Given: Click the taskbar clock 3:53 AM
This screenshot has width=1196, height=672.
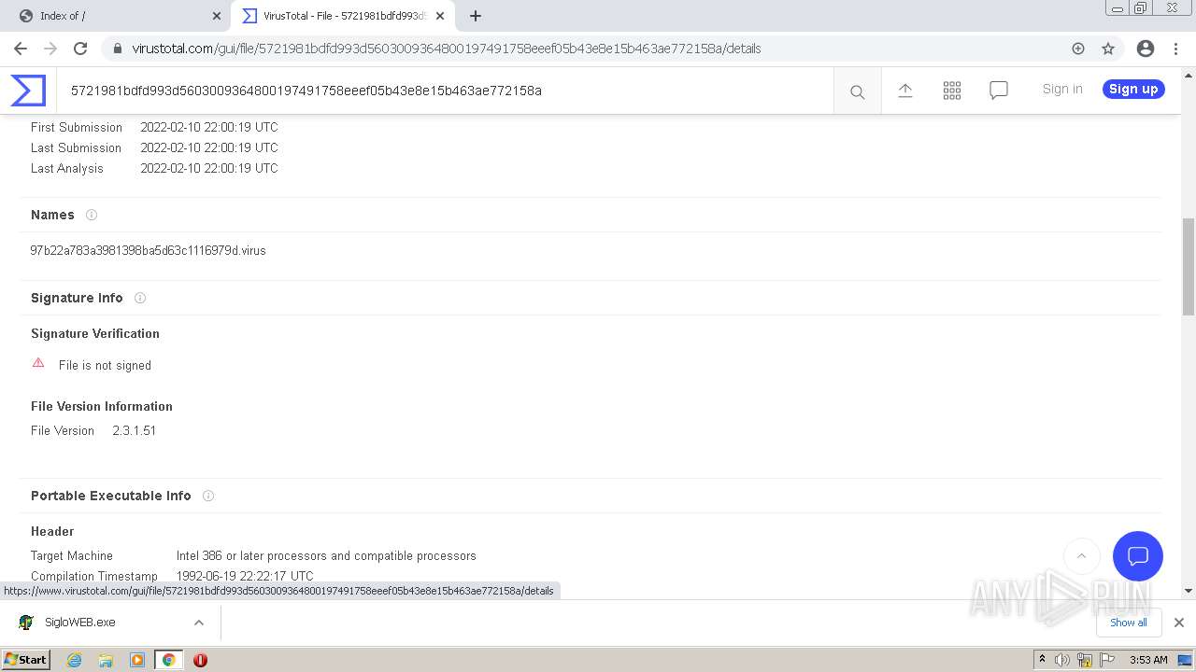Looking at the screenshot, I should tap(1148, 660).
